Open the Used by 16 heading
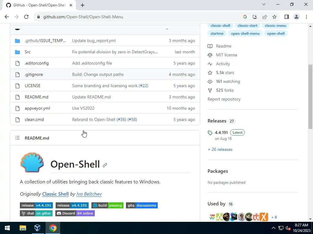The height and width of the screenshot is (234, 313). tap(220, 204)
